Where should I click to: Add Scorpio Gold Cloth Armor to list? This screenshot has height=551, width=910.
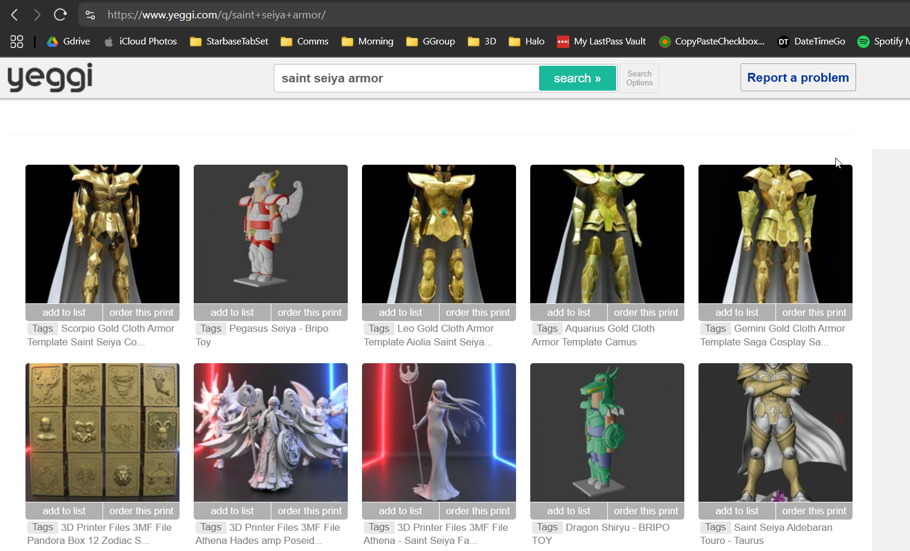coord(64,312)
